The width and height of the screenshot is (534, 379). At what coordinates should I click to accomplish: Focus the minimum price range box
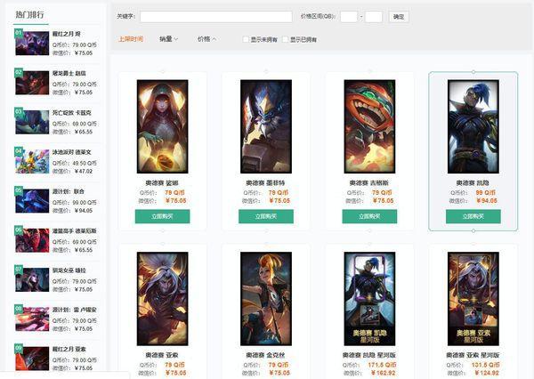[349, 17]
